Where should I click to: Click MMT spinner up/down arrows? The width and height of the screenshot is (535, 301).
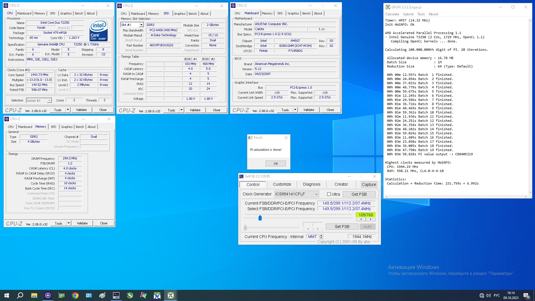coord(321,237)
